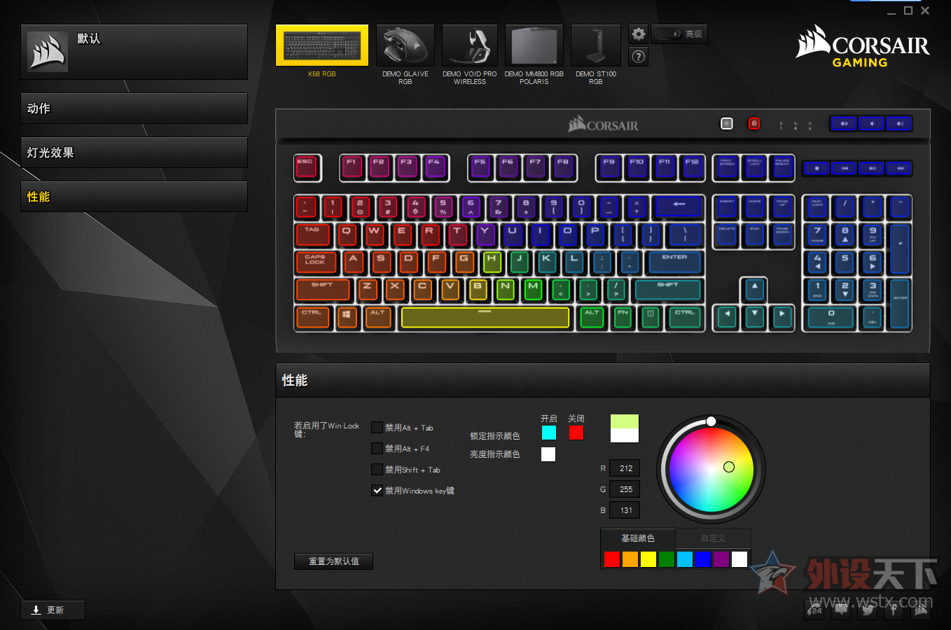Open the Facebook icon
Viewport: 951px width, 630px height.
[x=894, y=610]
